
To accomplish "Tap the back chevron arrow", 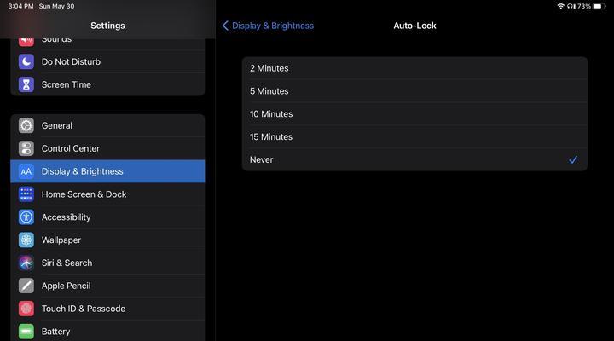I will 225,26.
